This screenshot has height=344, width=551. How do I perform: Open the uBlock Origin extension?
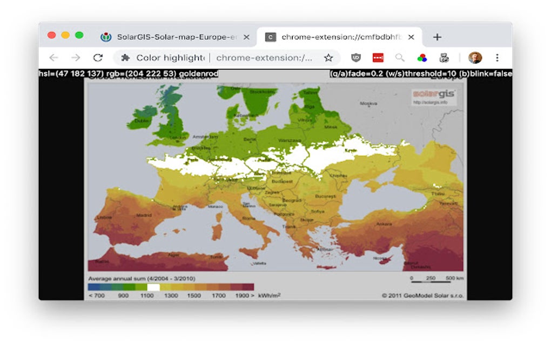[x=356, y=57]
